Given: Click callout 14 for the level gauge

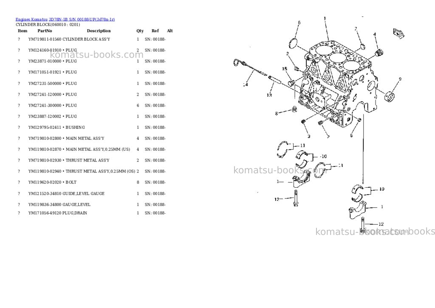Looking at the screenshot, I should point(245,85).
